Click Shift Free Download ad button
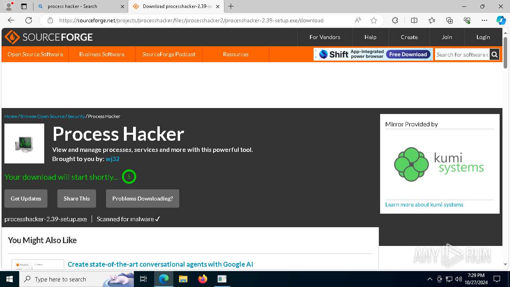Image resolution: width=510 pixels, height=287 pixels. [x=408, y=55]
